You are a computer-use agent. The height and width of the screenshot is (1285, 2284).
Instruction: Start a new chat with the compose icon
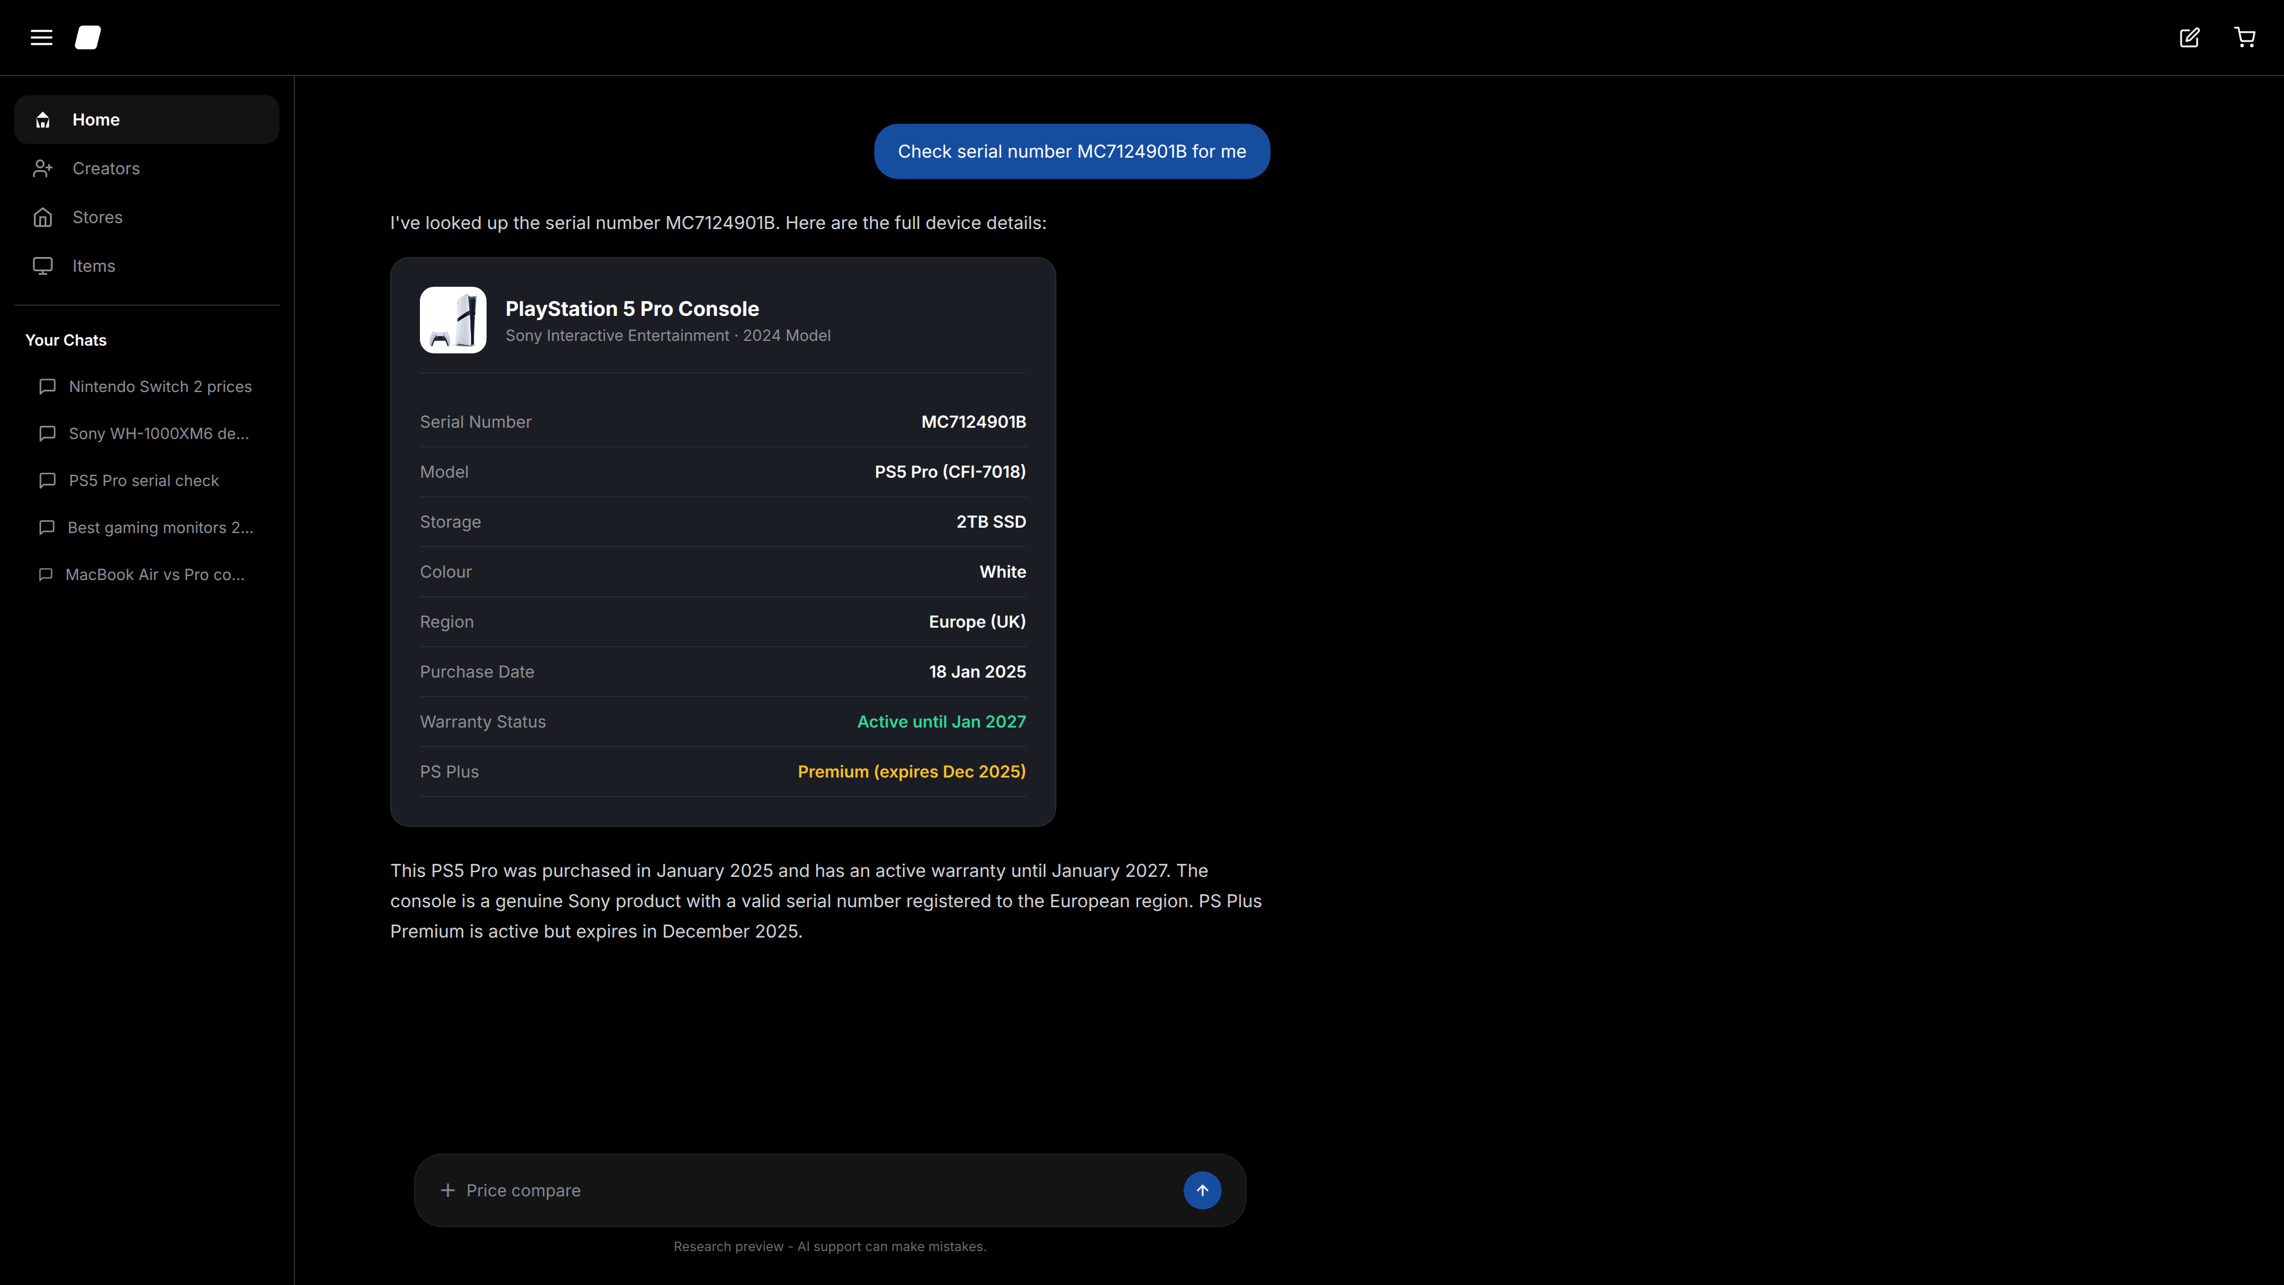[x=2189, y=37]
